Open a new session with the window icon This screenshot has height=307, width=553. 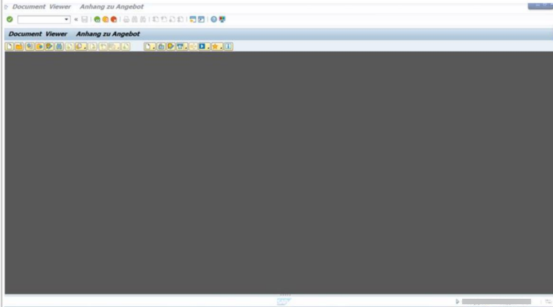click(x=193, y=19)
